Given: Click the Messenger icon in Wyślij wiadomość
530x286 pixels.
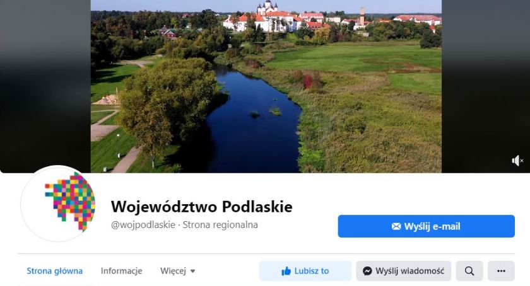Looking at the screenshot, I should [x=367, y=271].
